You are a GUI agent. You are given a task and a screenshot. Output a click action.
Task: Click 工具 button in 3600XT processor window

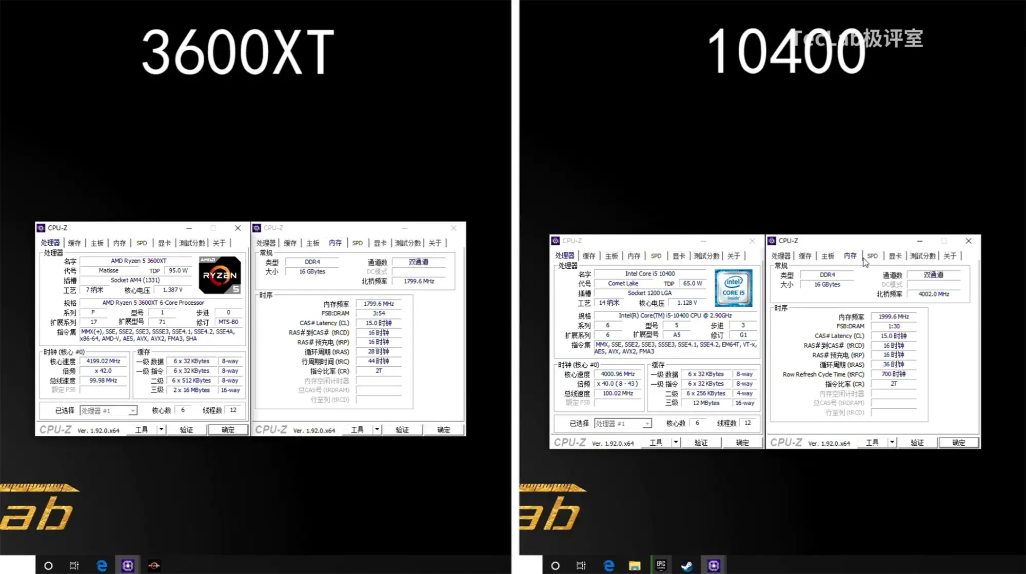(142, 429)
